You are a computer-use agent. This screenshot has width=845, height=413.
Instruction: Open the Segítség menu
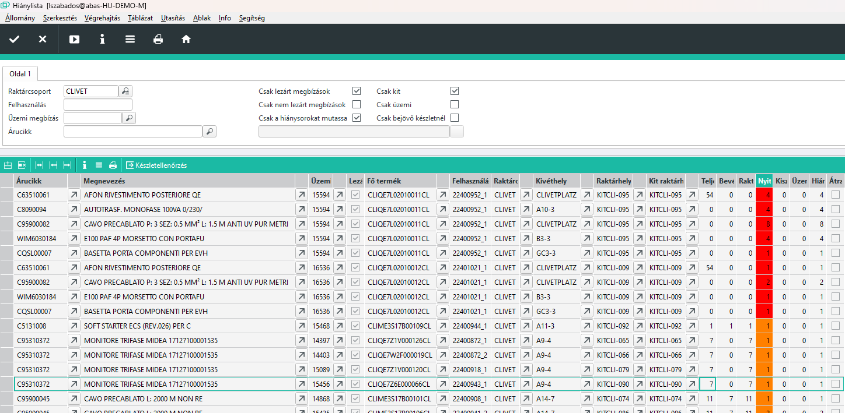(252, 18)
